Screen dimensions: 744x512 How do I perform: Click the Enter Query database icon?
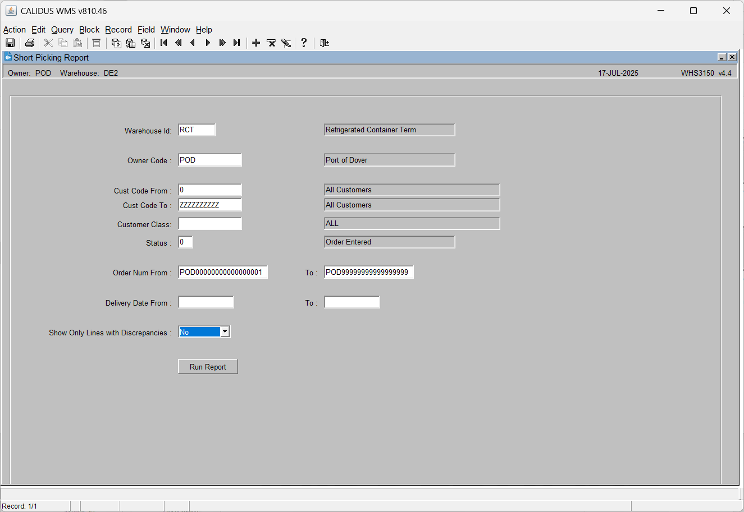(116, 43)
